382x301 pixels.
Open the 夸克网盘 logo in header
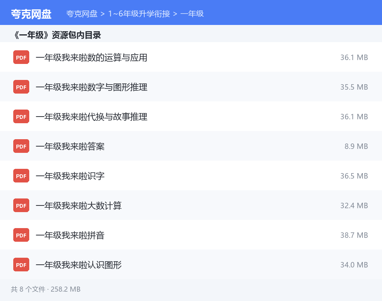[31, 14]
